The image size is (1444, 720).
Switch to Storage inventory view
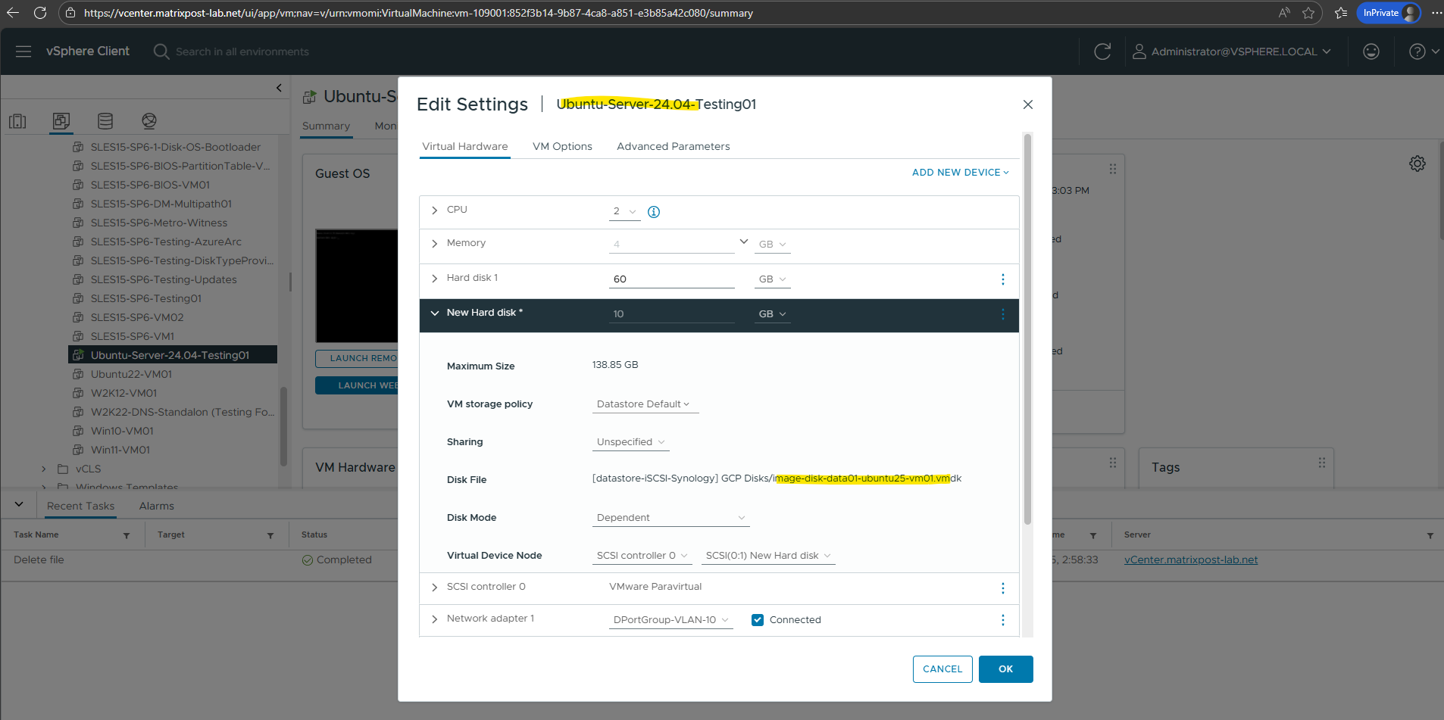pos(105,121)
